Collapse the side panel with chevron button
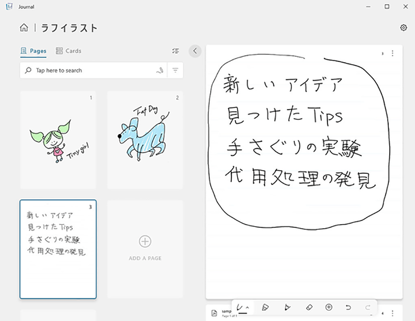The width and height of the screenshot is (415, 321). pos(195,51)
